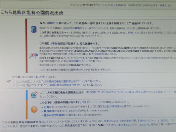Image resolution: width=176 pixels, height=132 pixels.
Task: Open the 出典 link in issues list
Action: (46, 107)
